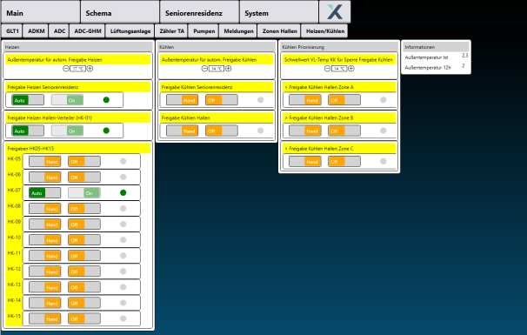Increase Schwellwert VL-Temp KK value with plus
This screenshot has width=527, height=335.
[350, 69]
